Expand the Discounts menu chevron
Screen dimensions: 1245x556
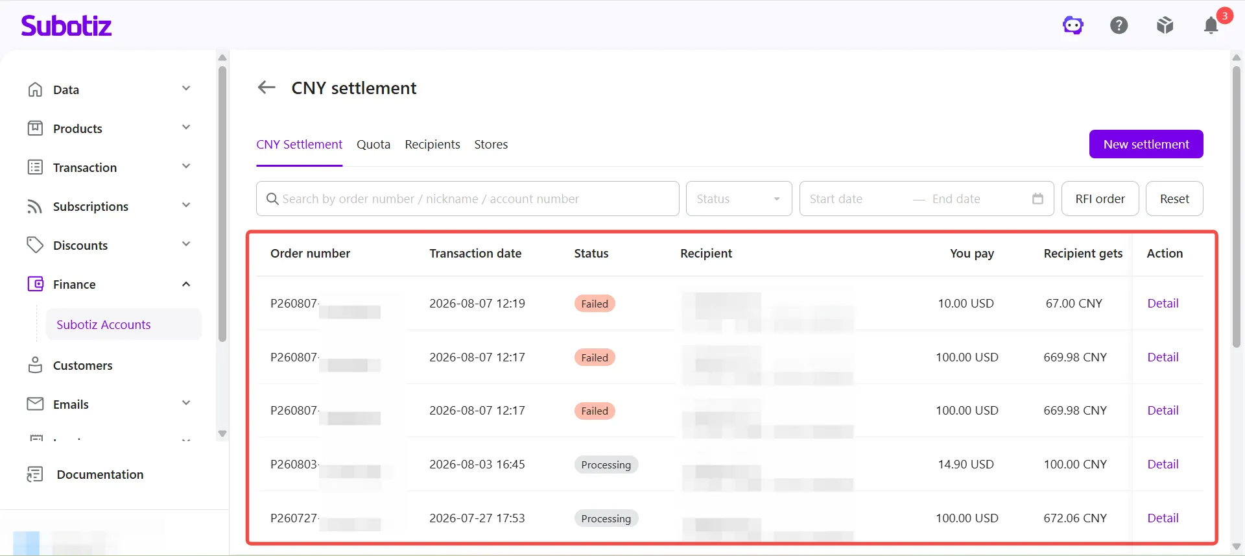click(186, 244)
